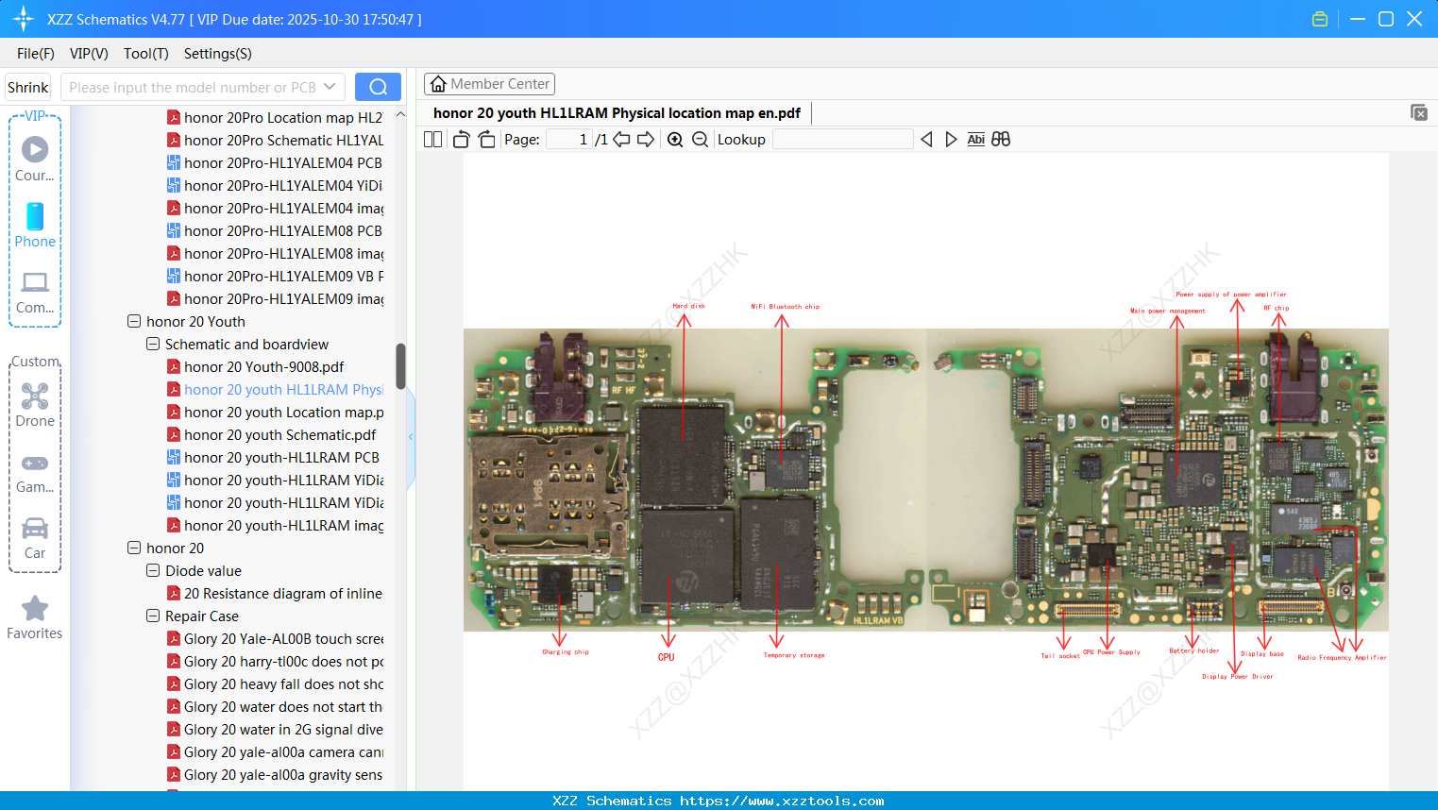Select the highlighted honor 20 youth HL1LRAM Physical file
Screen dimensions: 1438x810
[283, 390]
